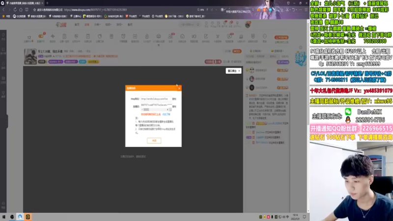
Task: Copy the rtmp address with its 复制 button
Action: [174, 99]
